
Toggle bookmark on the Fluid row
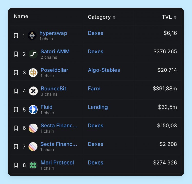[16, 110]
